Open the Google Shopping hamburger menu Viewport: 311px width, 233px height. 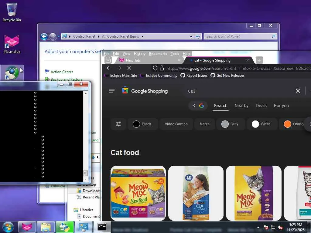pyautogui.click(x=112, y=91)
